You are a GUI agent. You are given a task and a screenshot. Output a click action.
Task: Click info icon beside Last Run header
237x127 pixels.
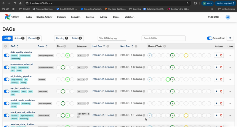pyautogui.click(x=108, y=46)
